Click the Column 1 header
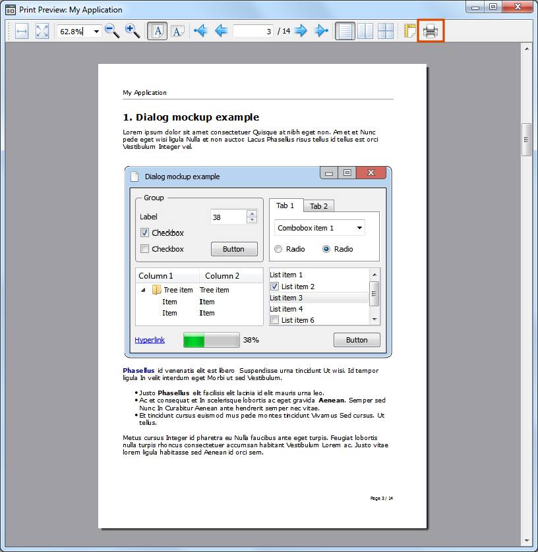Image resolution: width=538 pixels, height=552 pixels. point(167,275)
